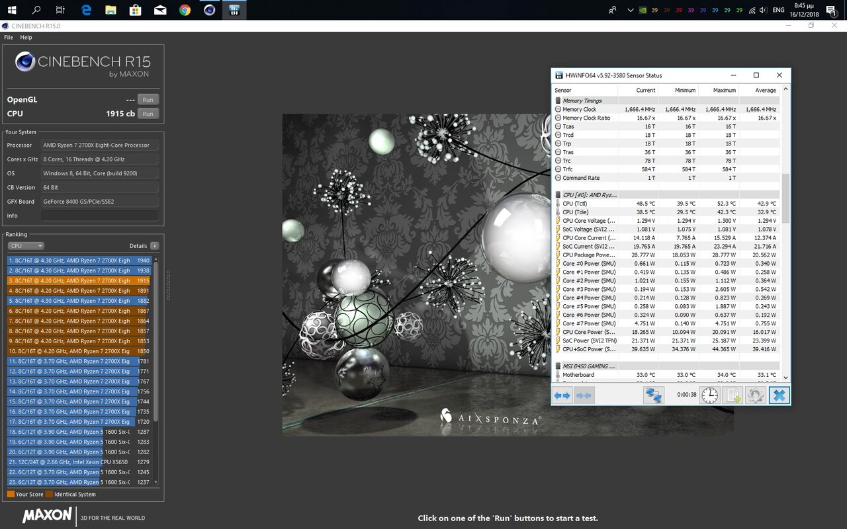Select the Command Rate sensor row
Screen dimensions: 847x529
(x=667, y=178)
